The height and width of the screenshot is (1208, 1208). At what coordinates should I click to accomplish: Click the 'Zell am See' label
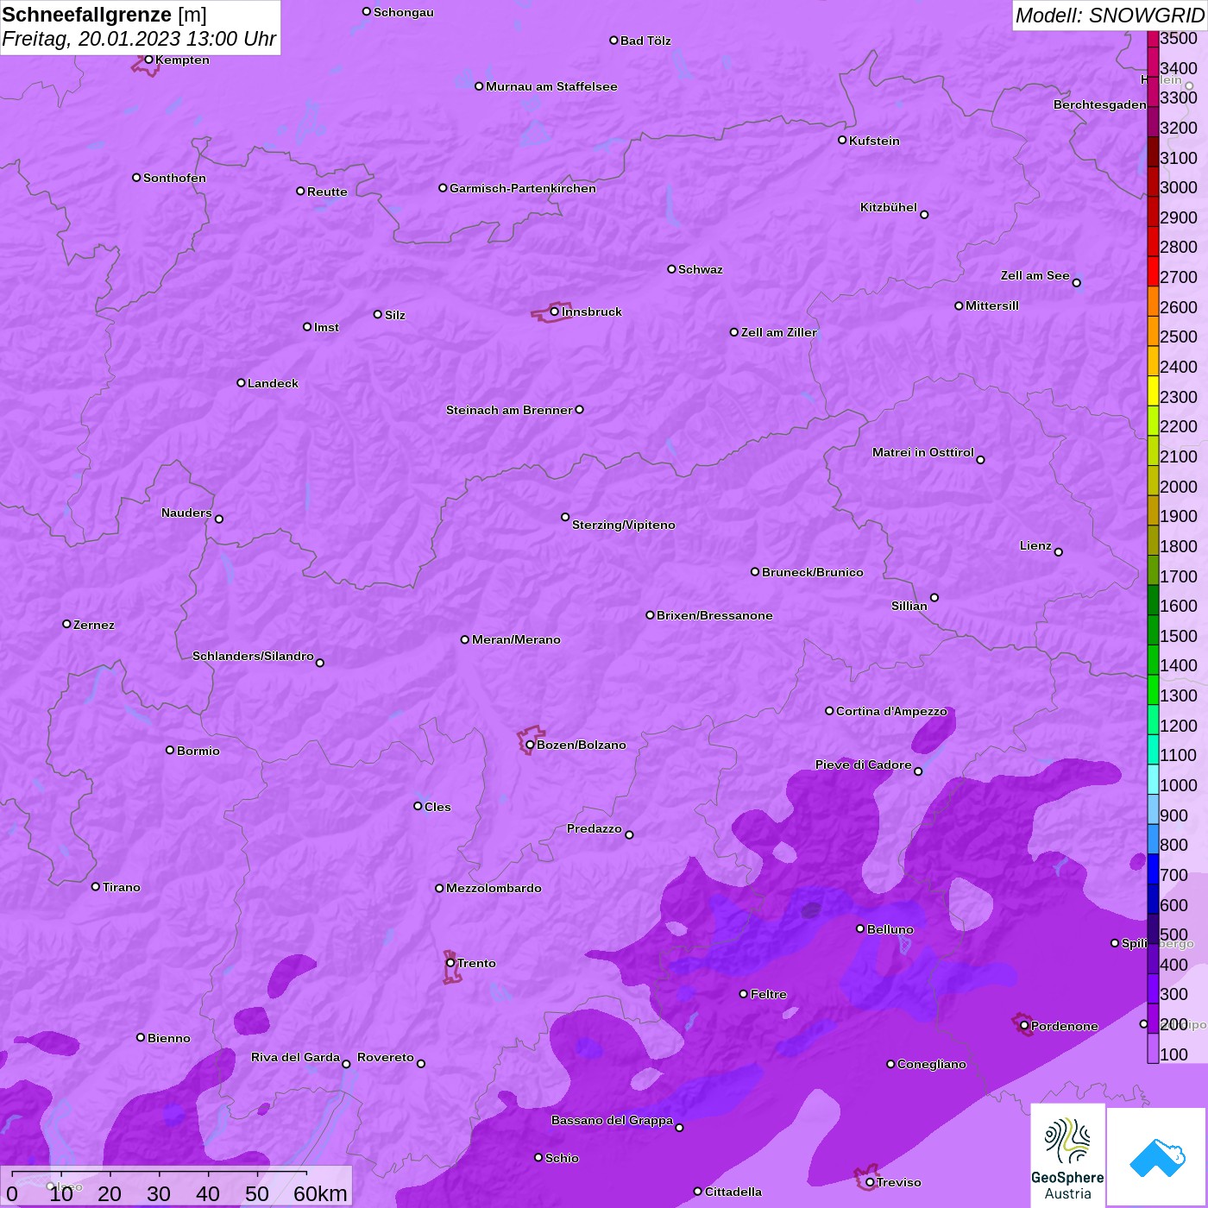(x=1035, y=275)
